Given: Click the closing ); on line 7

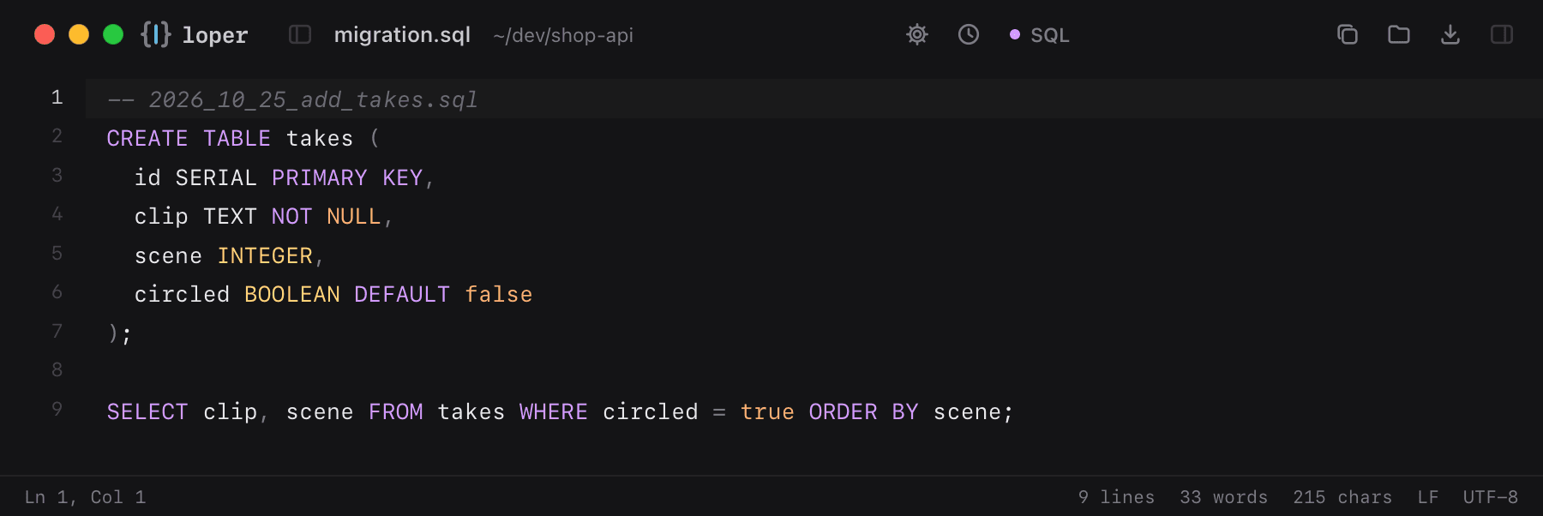Looking at the screenshot, I should pos(120,333).
